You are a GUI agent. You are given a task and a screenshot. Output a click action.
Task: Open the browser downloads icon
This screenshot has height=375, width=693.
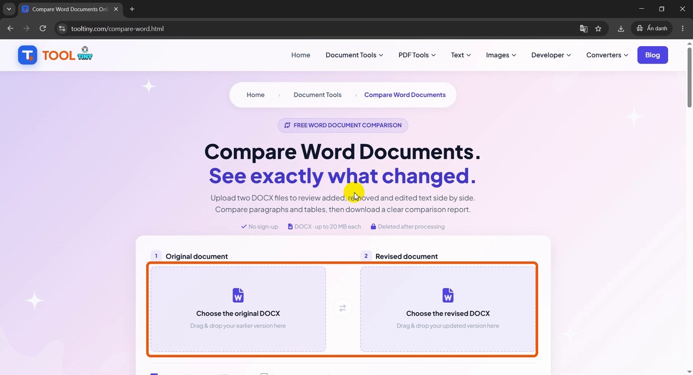tap(621, 28)
